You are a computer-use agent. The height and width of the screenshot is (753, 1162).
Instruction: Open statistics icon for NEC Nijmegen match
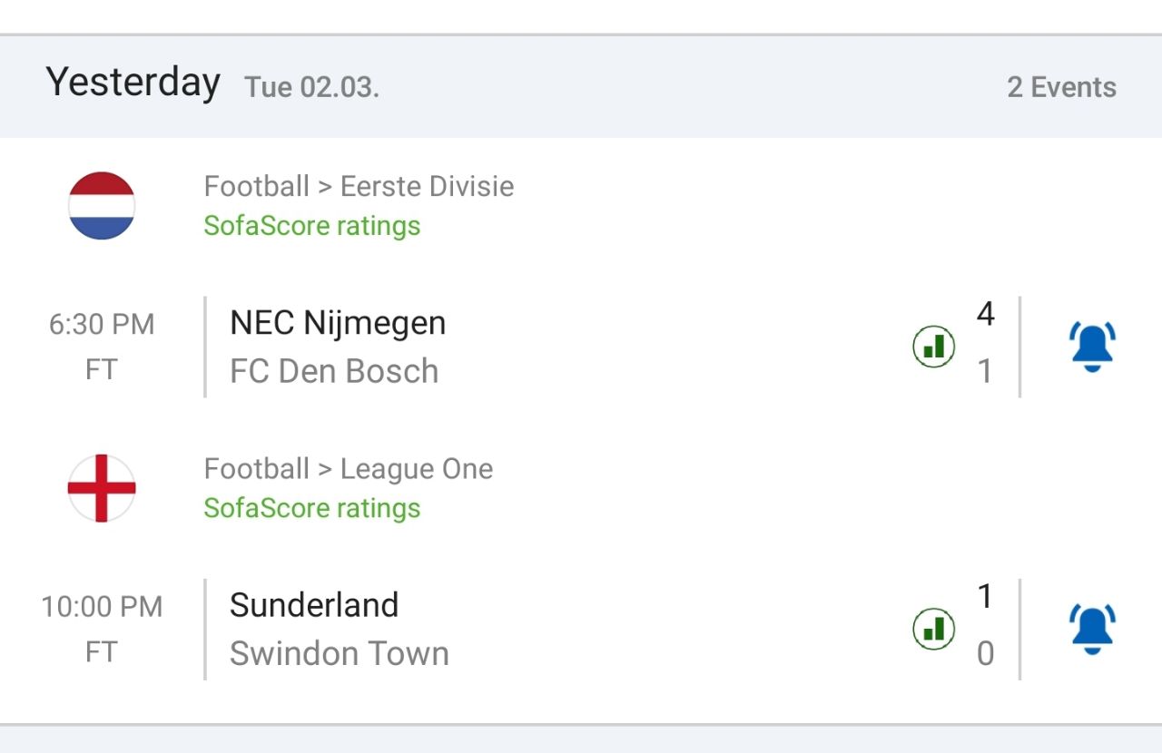933,347
